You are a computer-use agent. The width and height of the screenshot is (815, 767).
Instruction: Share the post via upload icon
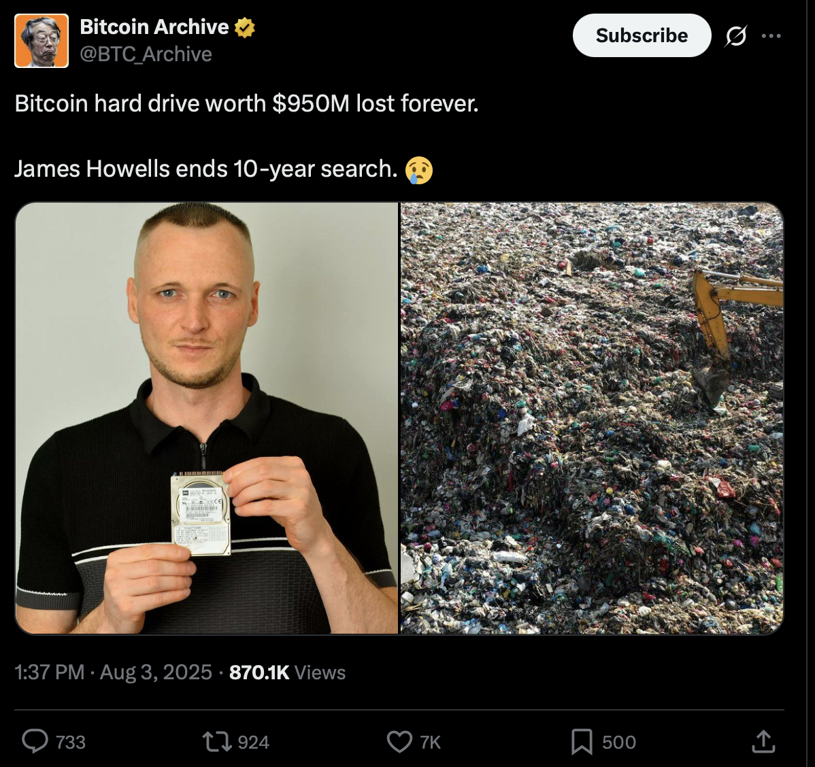click(763, 742)
